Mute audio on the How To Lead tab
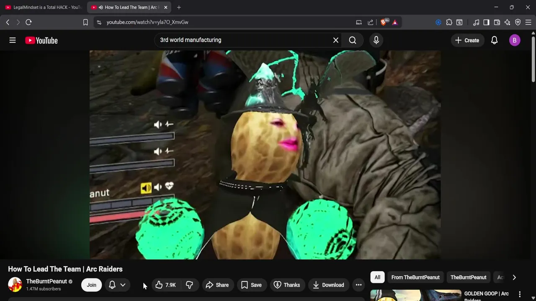The width and height of the screenshot is (536, 301). pyautogui.click(x=100, y=7)
